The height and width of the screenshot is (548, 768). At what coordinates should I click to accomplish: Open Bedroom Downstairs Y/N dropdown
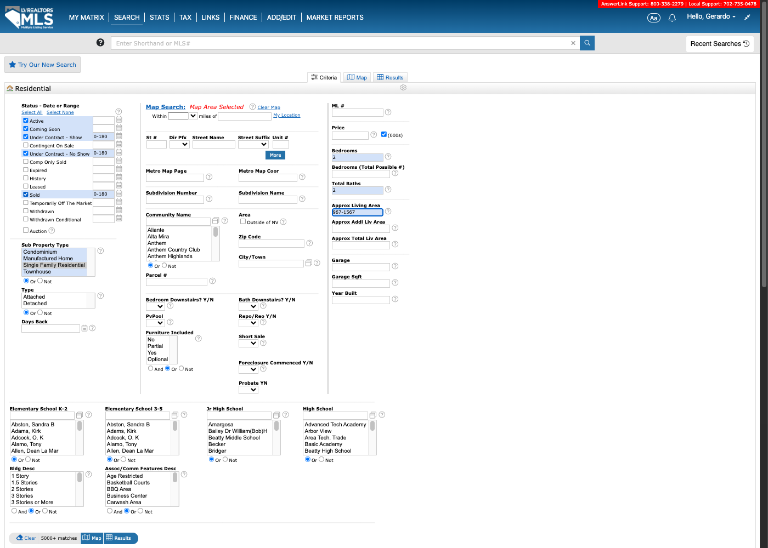tap(155, 306)
